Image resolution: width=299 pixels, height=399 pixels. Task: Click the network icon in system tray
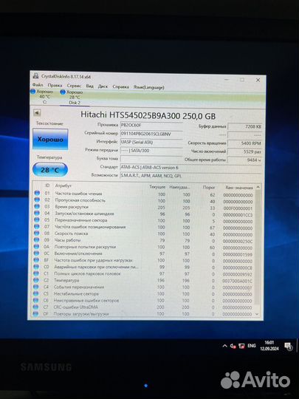pyautogui.click(x=241, y=346)
